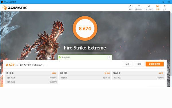Click the 保存 save button
Screen dimensions: 172x108
click(x=139, y=64)
